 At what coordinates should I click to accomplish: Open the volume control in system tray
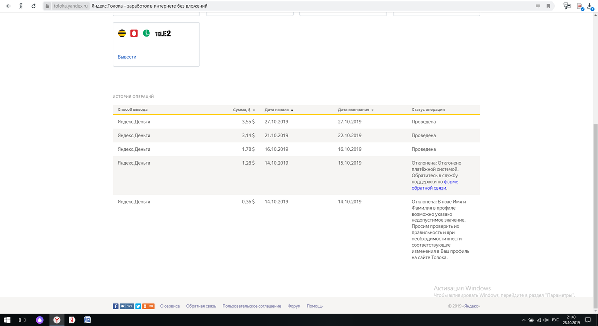click(x=546, y=320)
